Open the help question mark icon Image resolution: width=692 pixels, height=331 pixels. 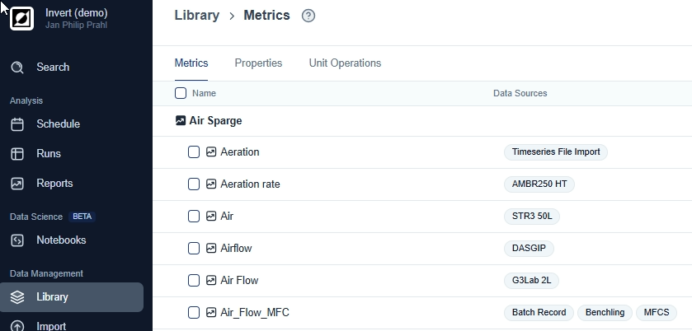308,16
